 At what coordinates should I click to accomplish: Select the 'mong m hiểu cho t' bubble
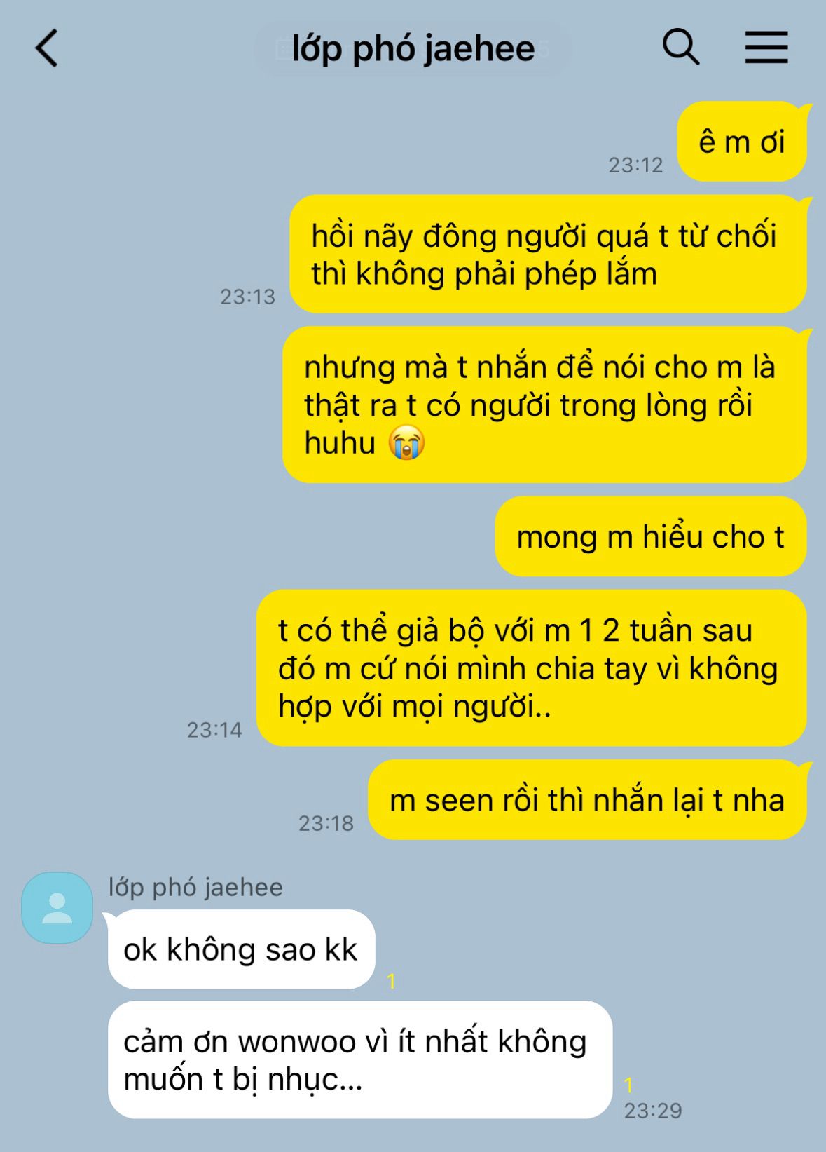tap(651, 536)
